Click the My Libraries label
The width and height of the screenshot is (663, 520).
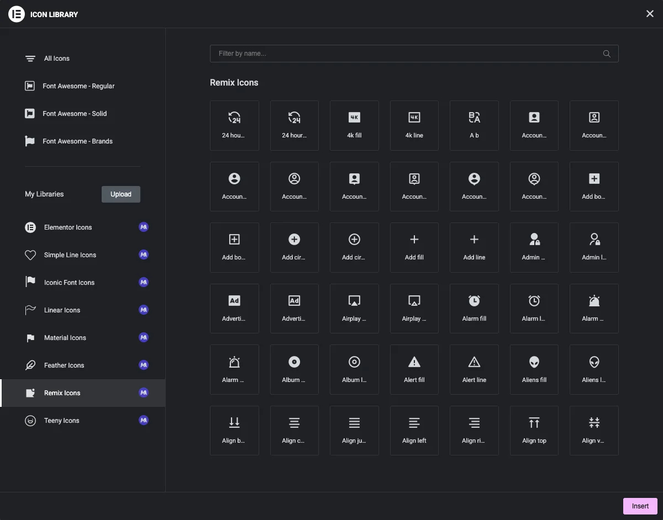click(x=44, y=194)
